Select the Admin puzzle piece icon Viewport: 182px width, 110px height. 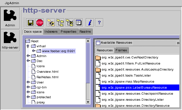pyautogui.click(x=10, y=18)
